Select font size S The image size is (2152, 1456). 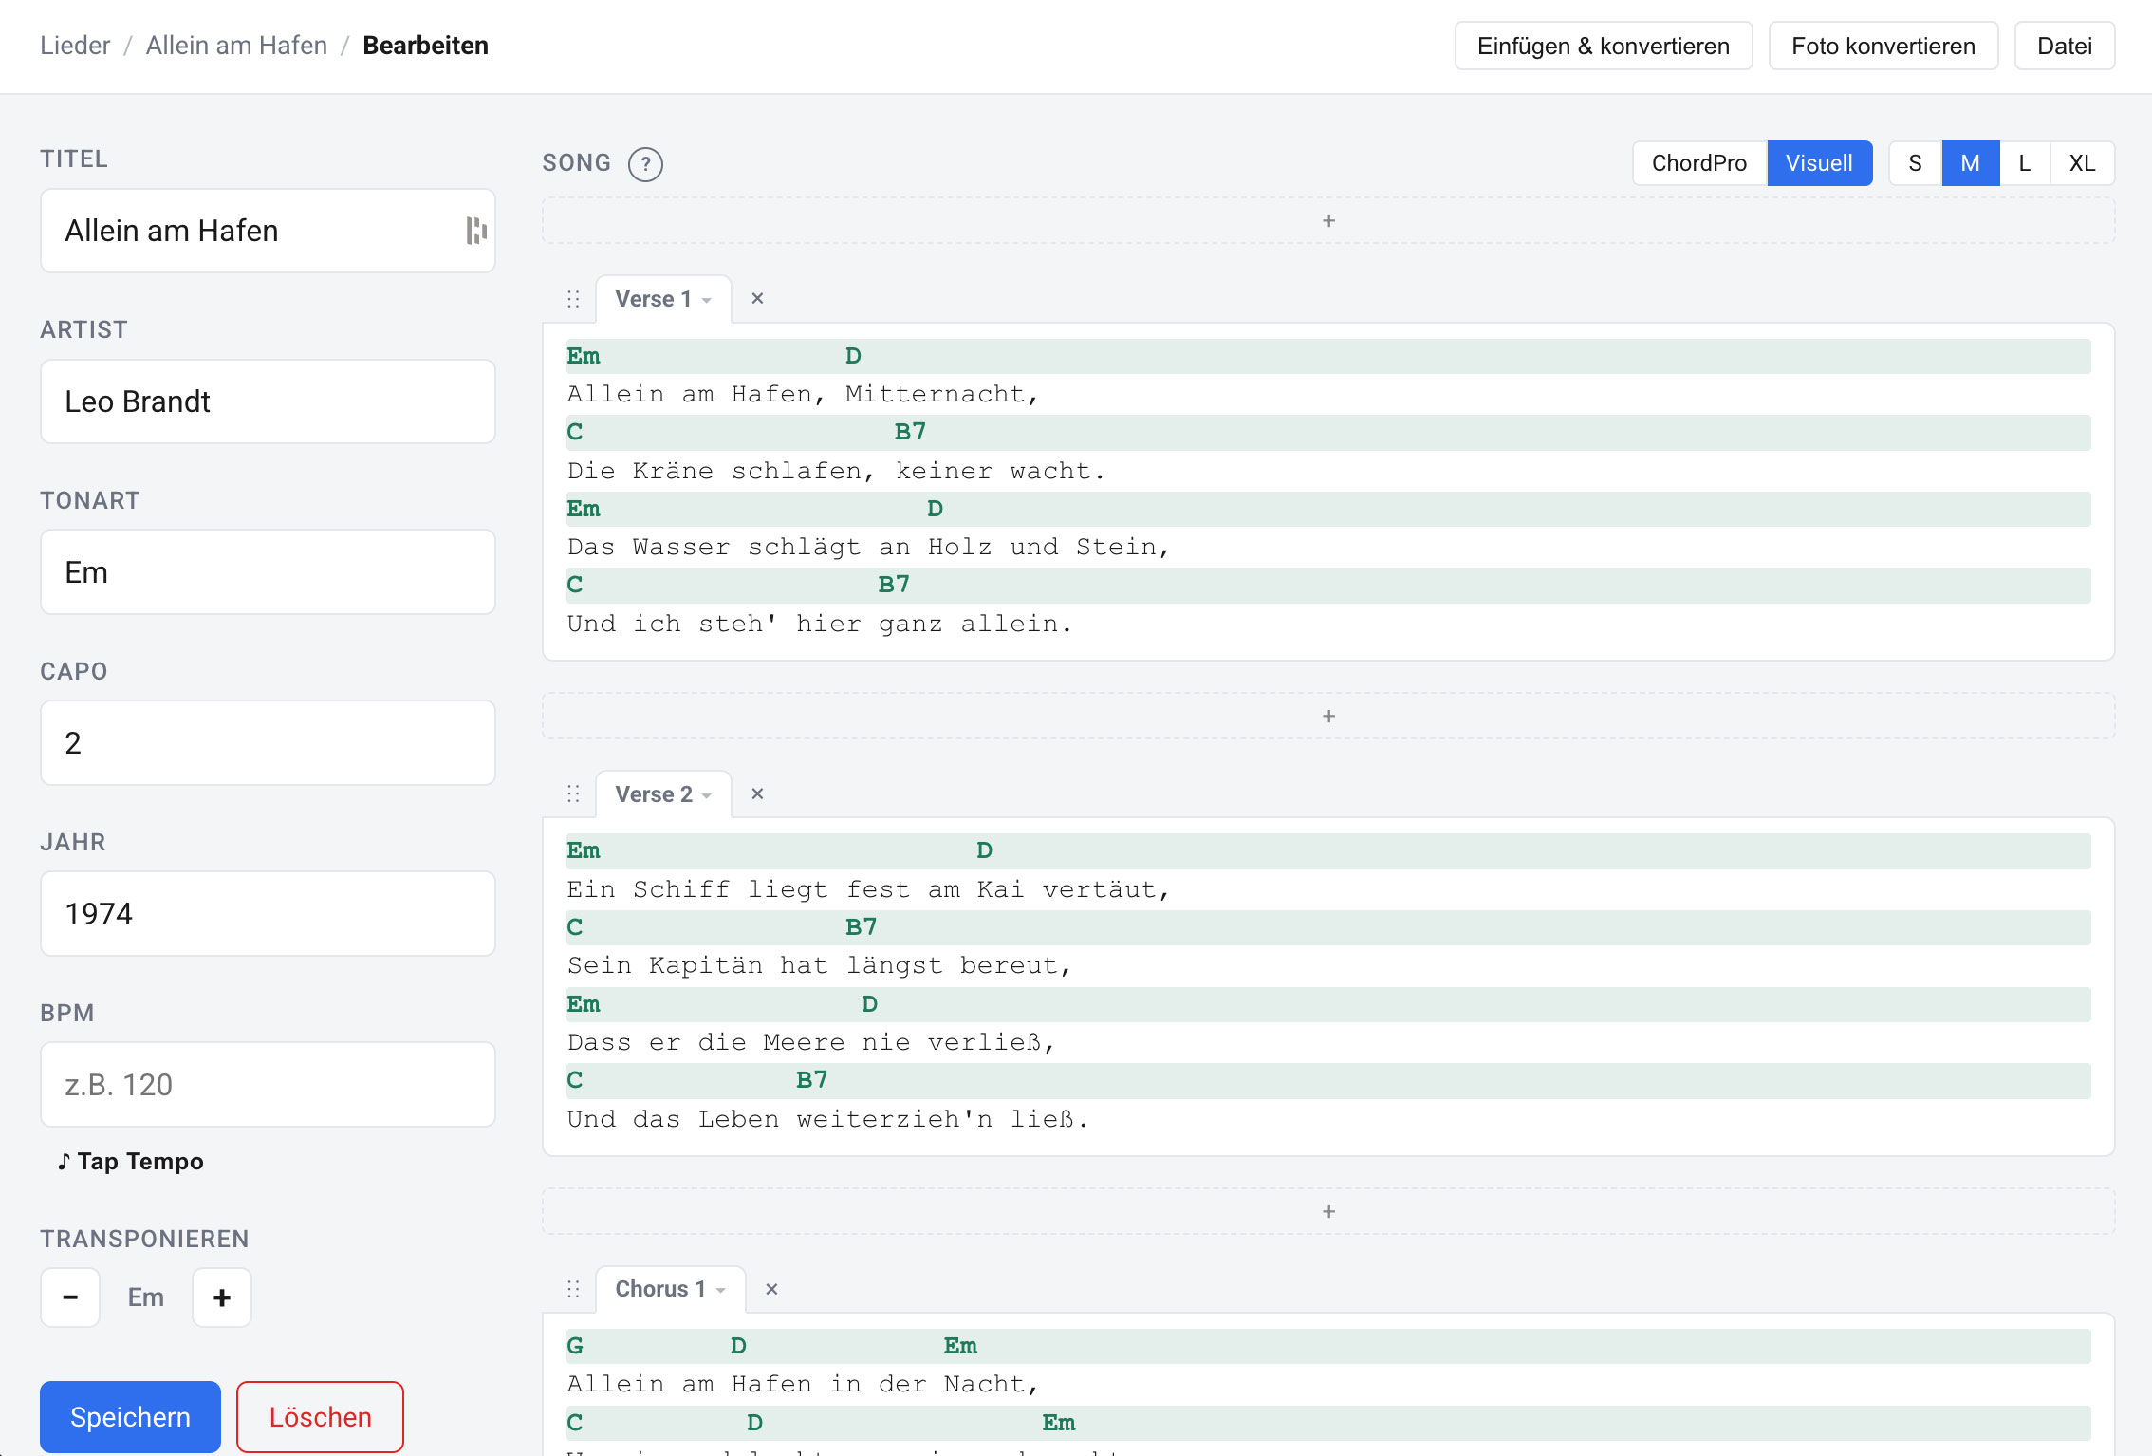coord(1914,162)
